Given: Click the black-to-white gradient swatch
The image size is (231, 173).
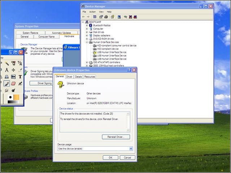Looking at the screenshot, I should pos(13,102).
